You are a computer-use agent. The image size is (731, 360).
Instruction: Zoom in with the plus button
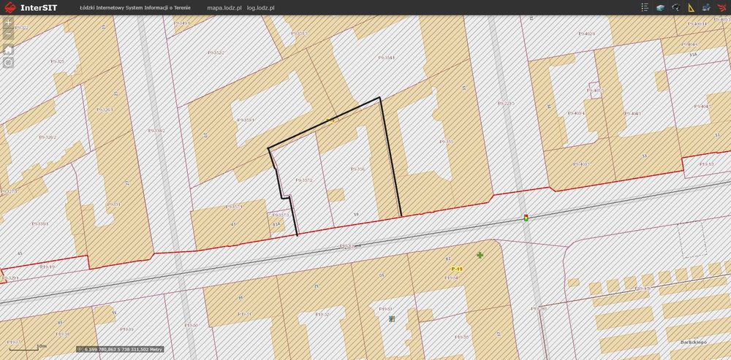[x=8, y=23]
